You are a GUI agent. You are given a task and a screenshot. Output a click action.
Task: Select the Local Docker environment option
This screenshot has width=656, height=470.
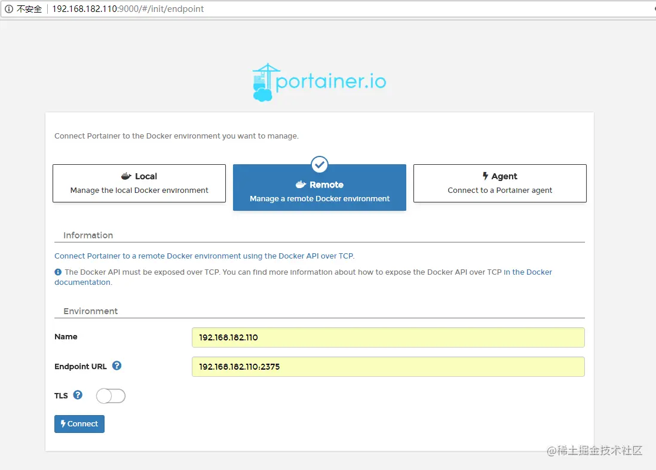139,183
